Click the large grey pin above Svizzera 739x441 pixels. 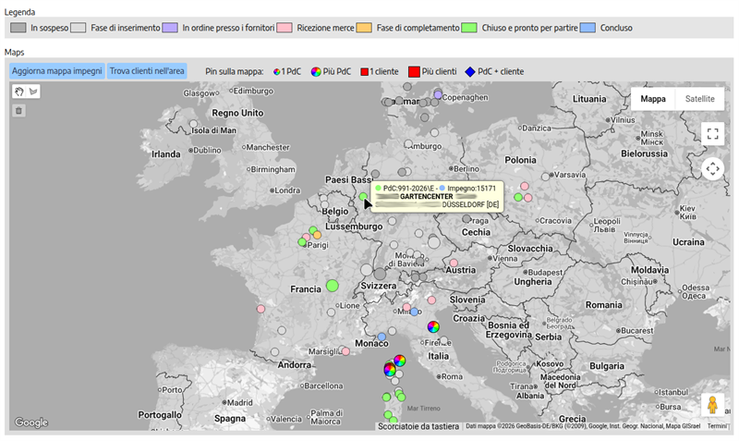coord(380,274)
